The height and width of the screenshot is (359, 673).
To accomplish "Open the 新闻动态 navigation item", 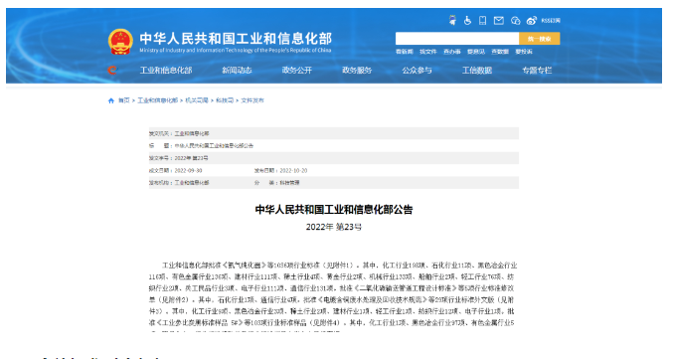I will click(237, 70).
